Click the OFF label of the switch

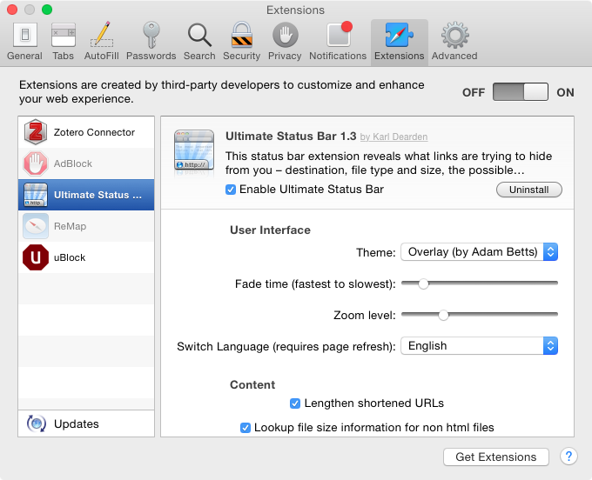click(474, 92)
